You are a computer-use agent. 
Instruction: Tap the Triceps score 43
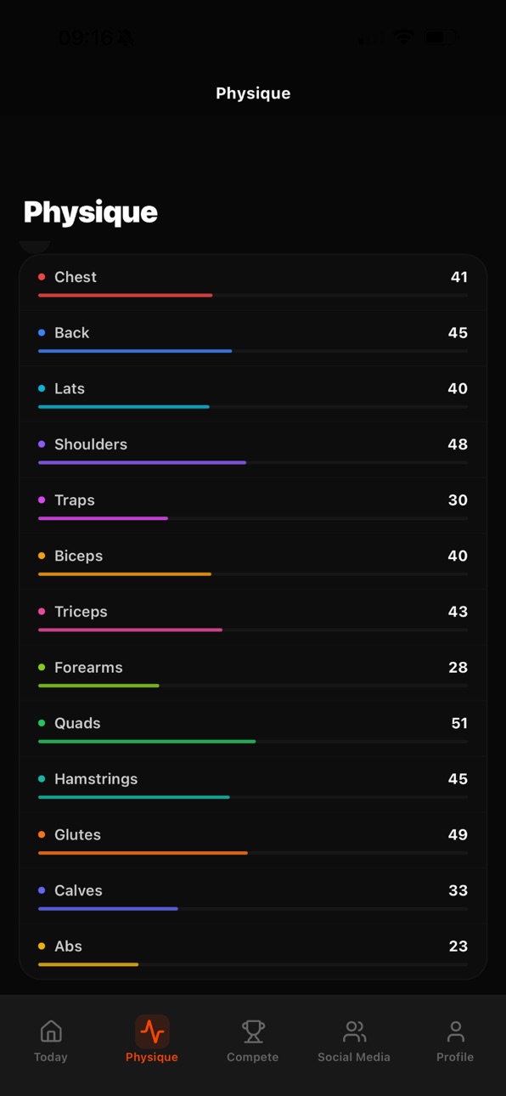tap(458, 612)
